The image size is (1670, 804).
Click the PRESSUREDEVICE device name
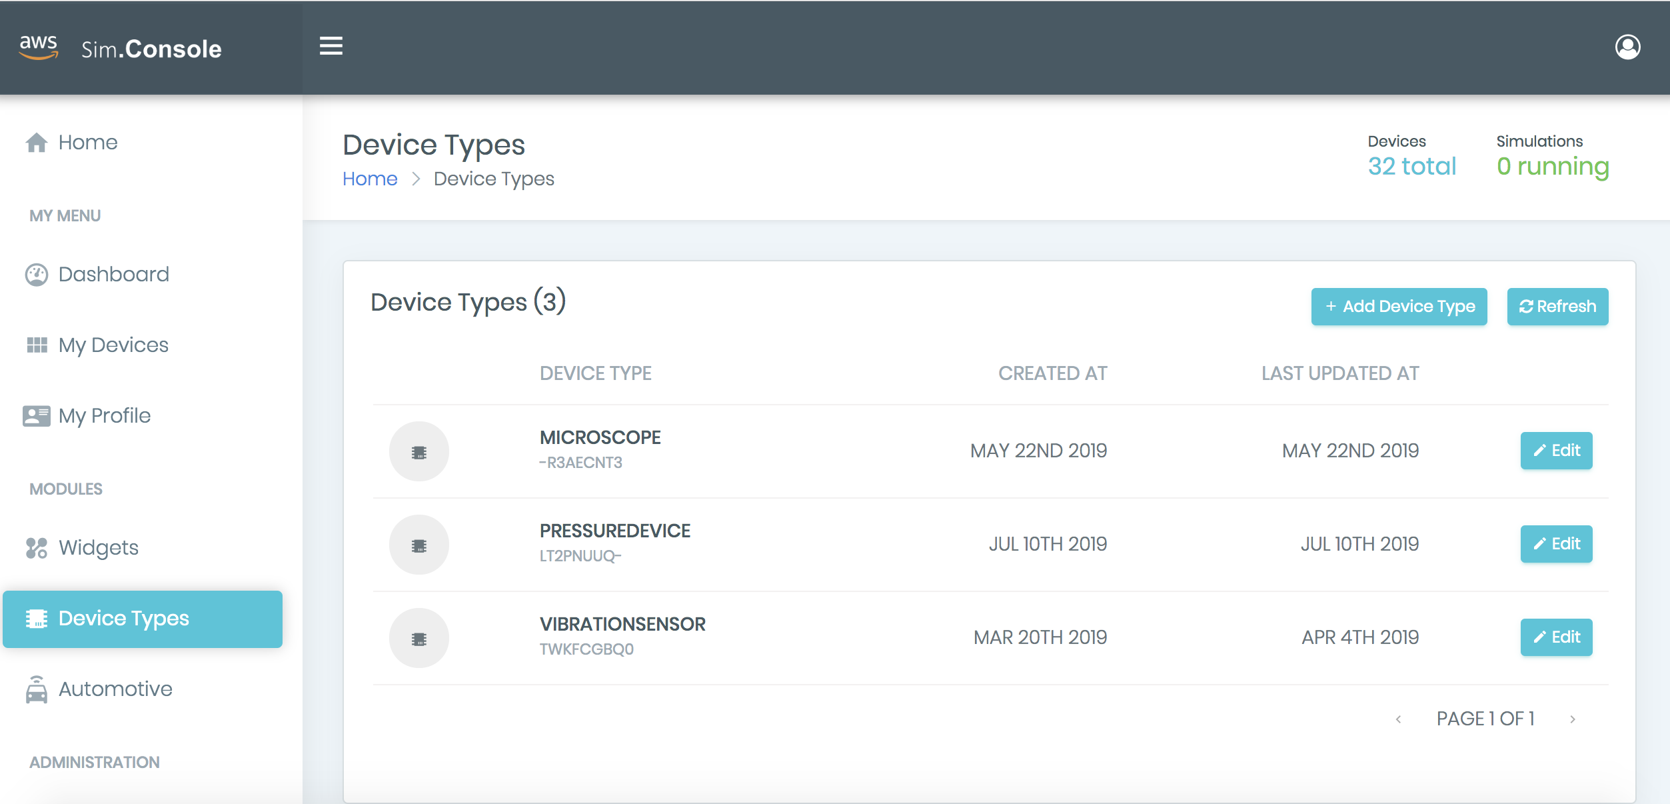(615, 531)
